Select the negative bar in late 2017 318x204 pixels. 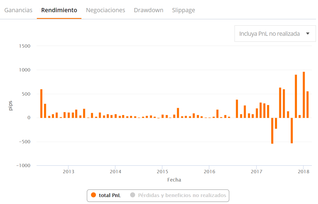click(292, 130)
